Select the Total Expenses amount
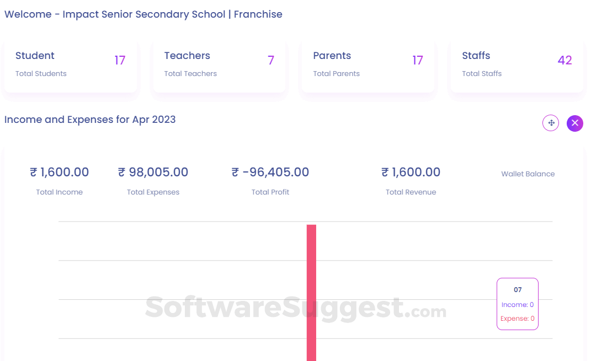 point(153,172)
